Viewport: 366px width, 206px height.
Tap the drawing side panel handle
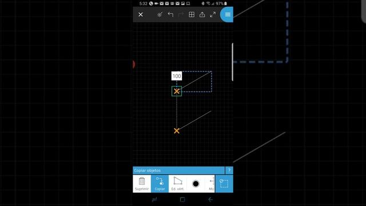coord(233,62)
